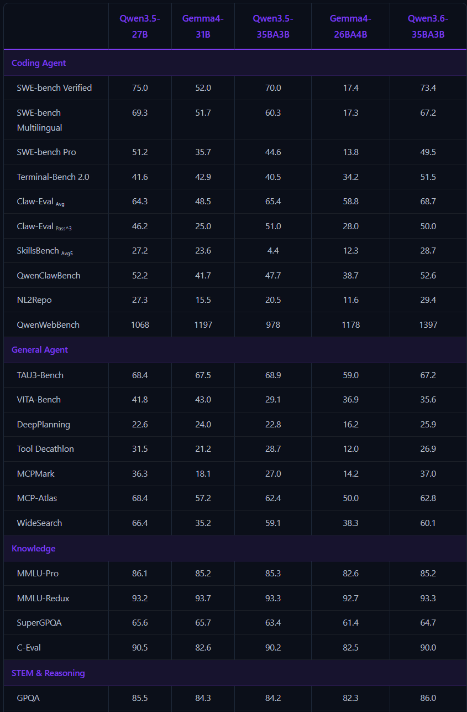The width and height of the screenshot is (467, 712).
Task: Select 73.4 in the SWE-bench Verified row
Action: pos(428,88)
